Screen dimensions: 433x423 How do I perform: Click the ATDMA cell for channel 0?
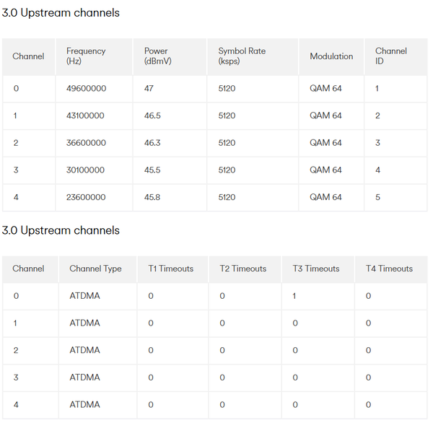pos(84,296)
